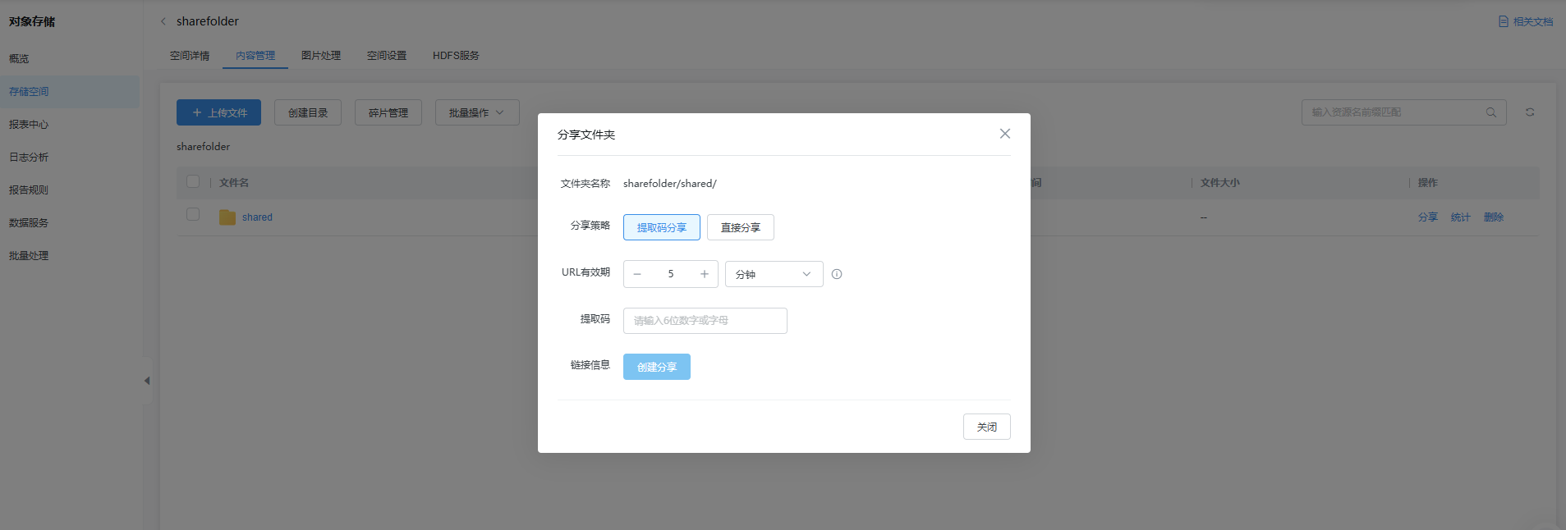The width and height of the screenshot is (1566, 530).
Task: Decrease URL validity with minus button
Action: pos(637,274)
